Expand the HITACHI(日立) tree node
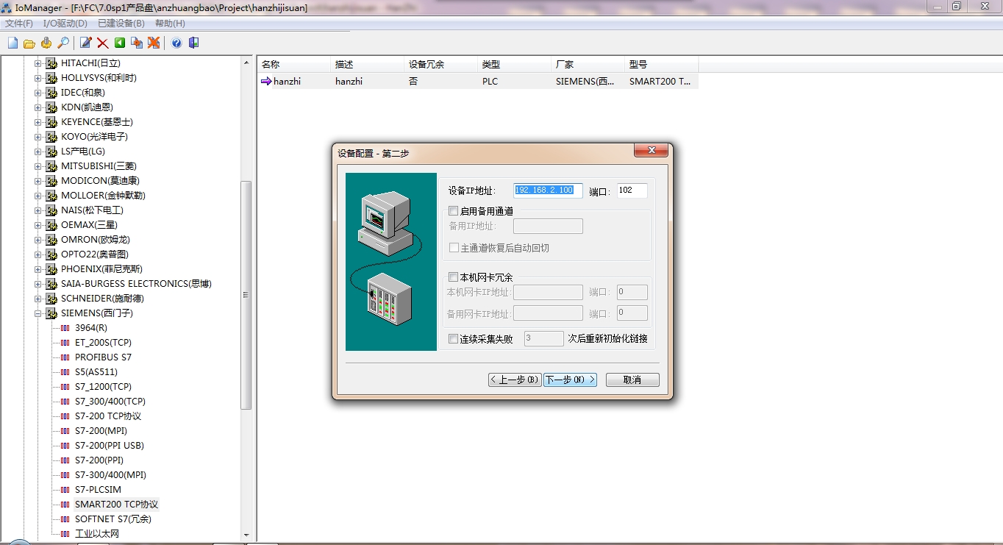The height and width of the screenshot is (545, 1003). point(38,63)
